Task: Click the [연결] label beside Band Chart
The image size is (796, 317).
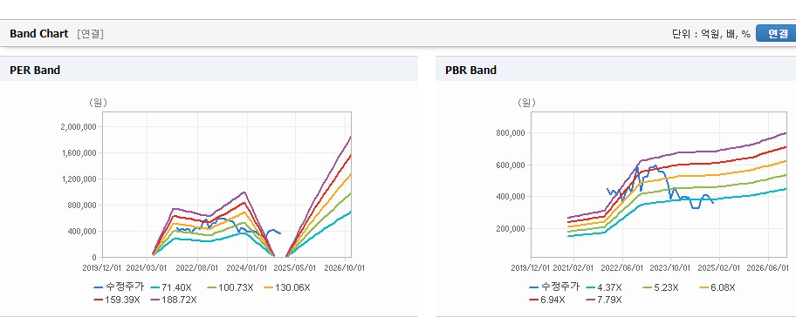Action: point(91,34)
